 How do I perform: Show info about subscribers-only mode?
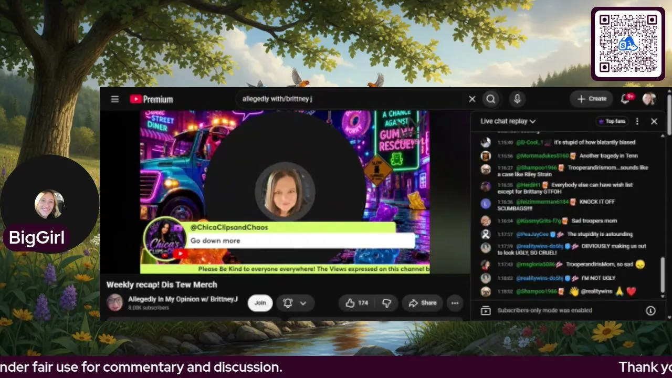click(651, 311)
